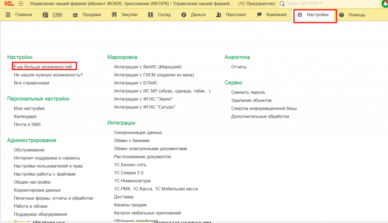Click the Деньги ruble coin icon

pos(184,15)
